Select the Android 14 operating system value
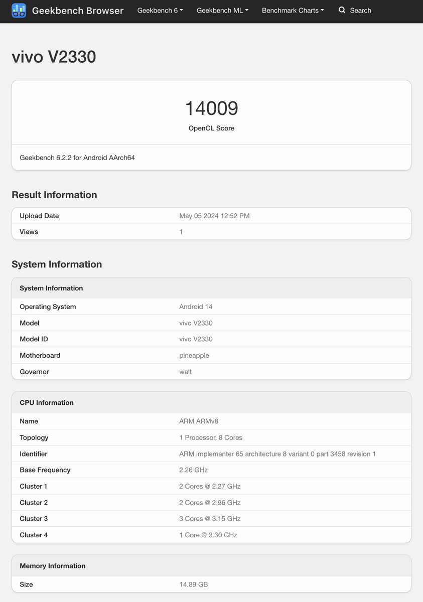 (196, 307)
